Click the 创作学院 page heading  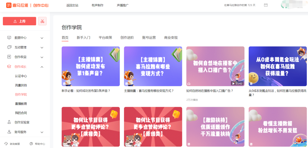point(72,27)
